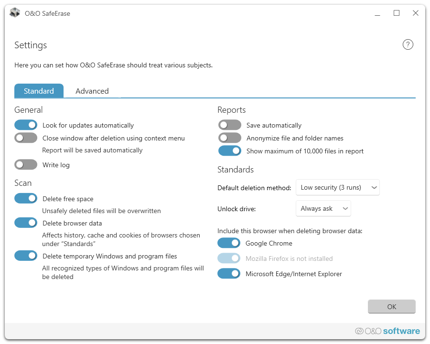430x344 pixels.
Task: Open the Default deletion method dropdown
Action: click(x=338, y=188)
